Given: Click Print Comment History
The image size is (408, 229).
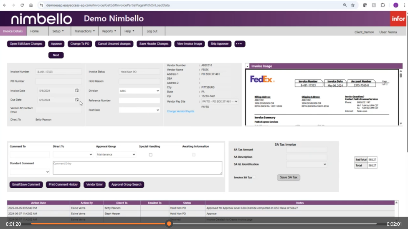Looking at the screenshot, I should click(x=63, y=184).
